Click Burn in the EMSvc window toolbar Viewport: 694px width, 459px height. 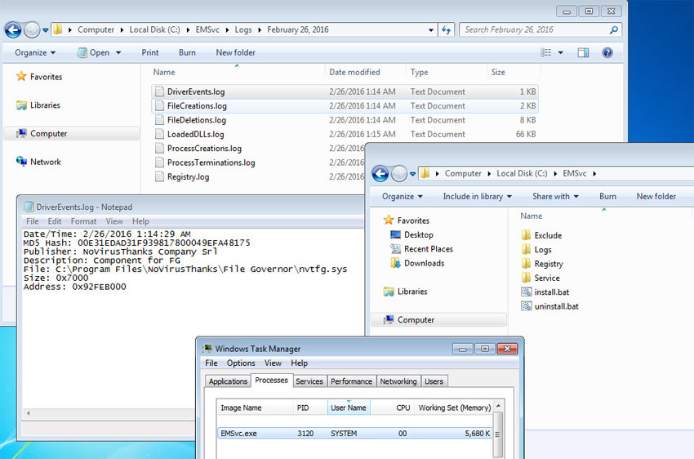point(607,197)
